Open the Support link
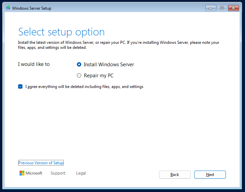 (x=58, y=173)
